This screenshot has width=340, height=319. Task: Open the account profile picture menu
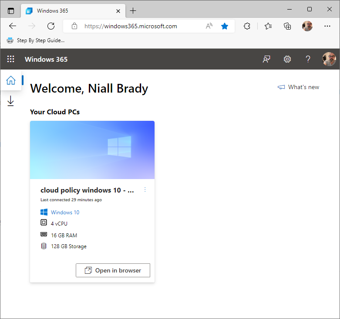(x=329, y=59)
